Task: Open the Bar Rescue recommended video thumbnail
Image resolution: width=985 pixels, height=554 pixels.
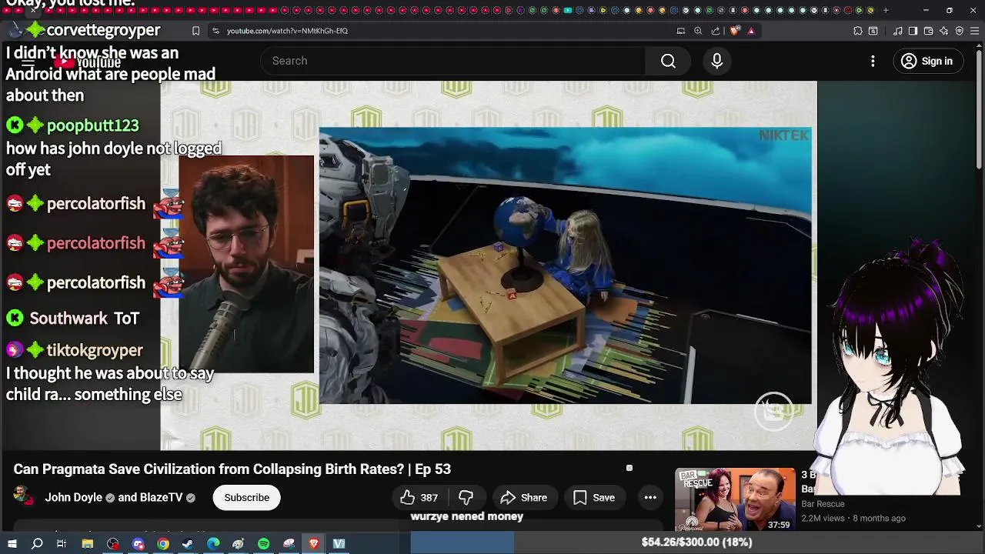Action: click(735, 499)
